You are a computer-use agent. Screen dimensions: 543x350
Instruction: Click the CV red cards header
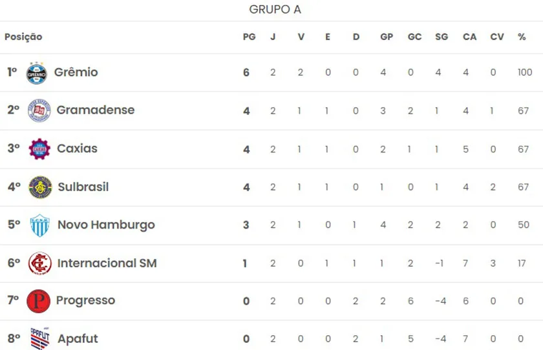coord(497,37)
